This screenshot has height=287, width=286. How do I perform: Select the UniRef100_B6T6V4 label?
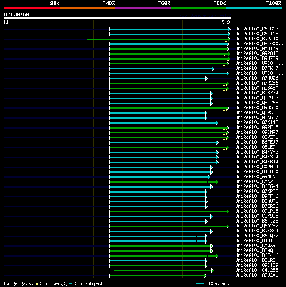tap(257, 187)
